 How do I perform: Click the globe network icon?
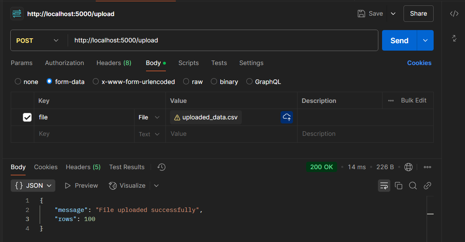tap(408, 167)
